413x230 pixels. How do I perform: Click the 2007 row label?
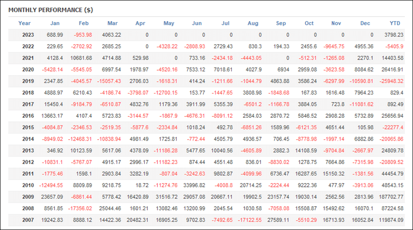28,220
